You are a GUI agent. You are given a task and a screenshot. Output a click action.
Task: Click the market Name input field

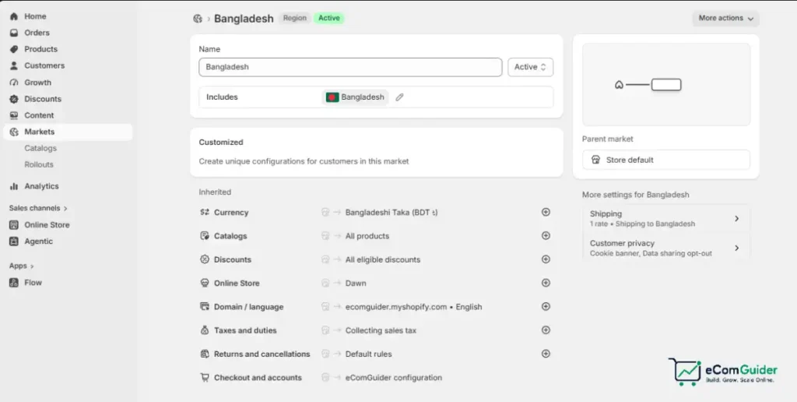tap(350, 67)
